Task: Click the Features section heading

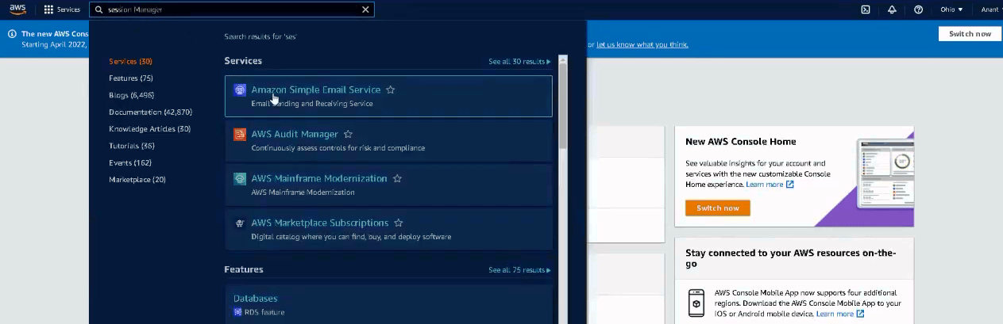Action: click(x=244, y=269)
